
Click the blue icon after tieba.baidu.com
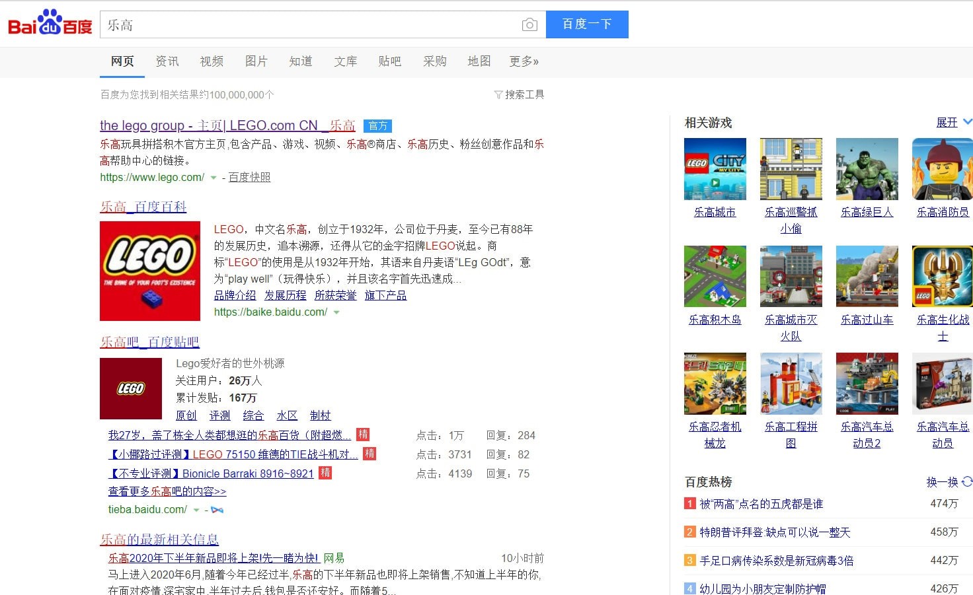pyautogui.click(x=217, y=510)
